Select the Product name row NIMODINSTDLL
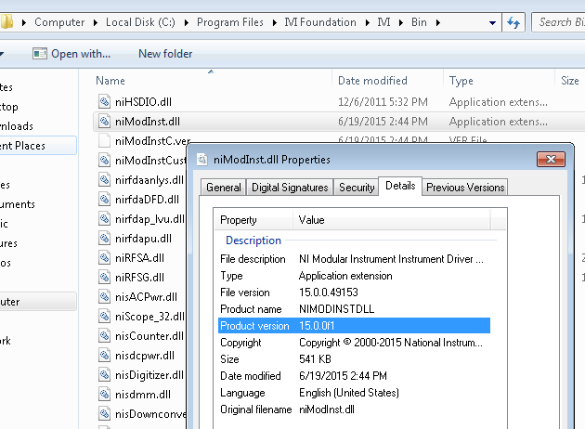 tap(354, 309)
